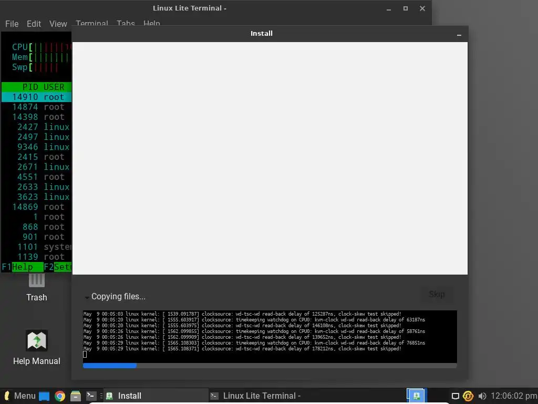Select htop process row PID 3623
Image resolution: width=538 pixels, height=404 pixels.
(37, 197)
